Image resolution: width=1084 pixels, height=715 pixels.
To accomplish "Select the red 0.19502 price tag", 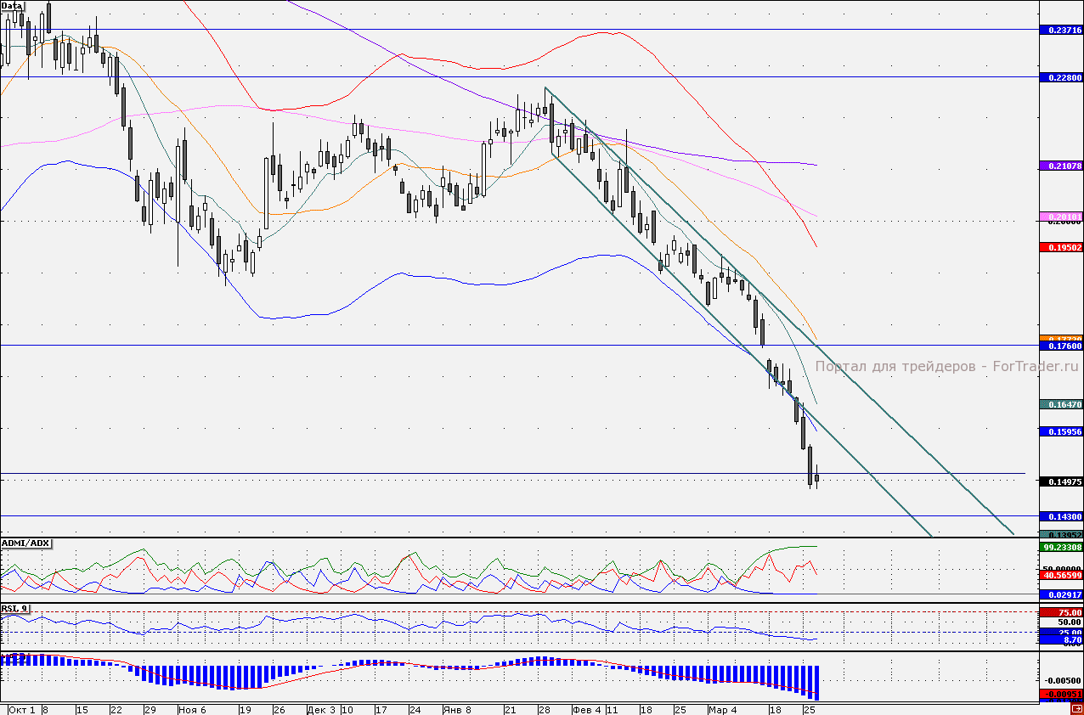I will coord(1061,247).
